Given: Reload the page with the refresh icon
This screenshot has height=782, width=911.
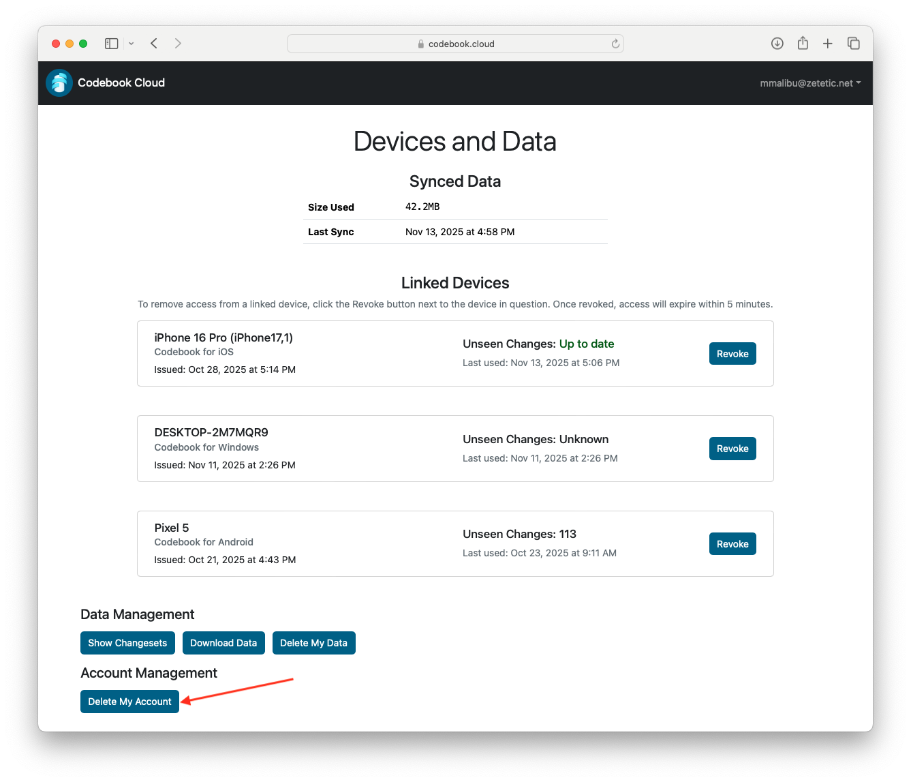Looking at the screenshot, I should (x=615, y=43).
